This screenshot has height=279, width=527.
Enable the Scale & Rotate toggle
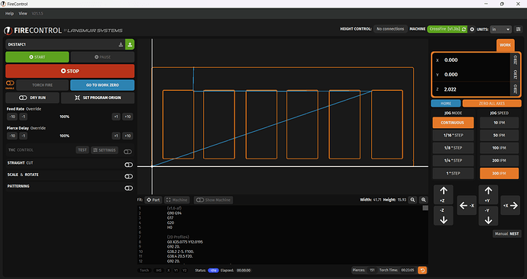click(128, 176)
